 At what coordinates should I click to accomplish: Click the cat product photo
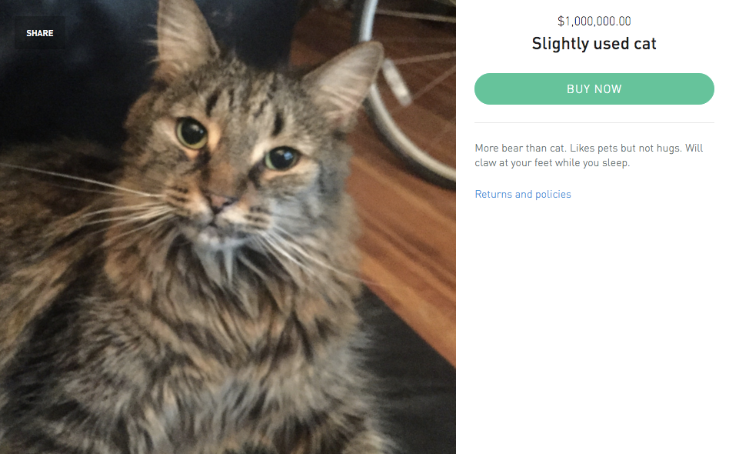tap(228, 227)
